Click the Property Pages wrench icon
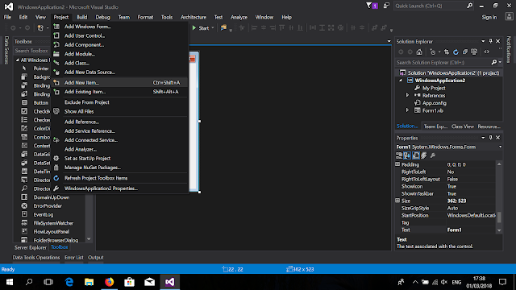 433,155
